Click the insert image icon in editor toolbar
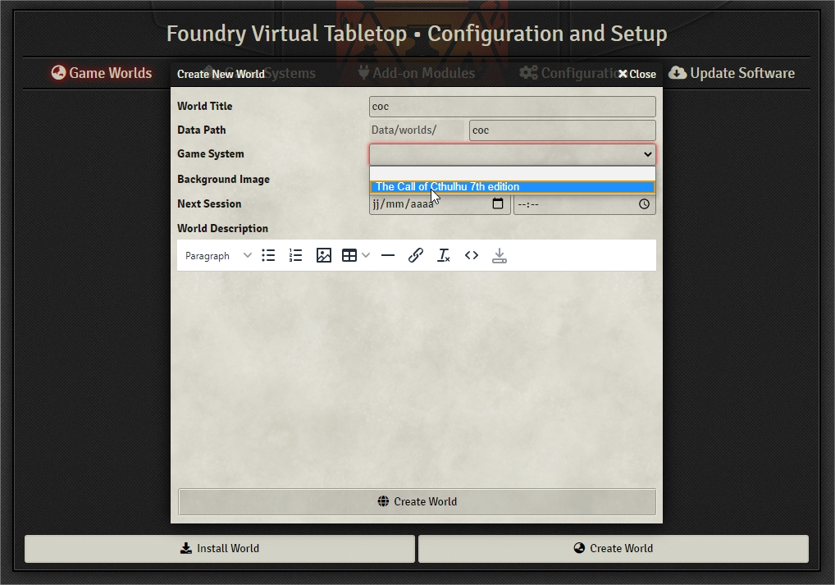 tap(324, 256)
